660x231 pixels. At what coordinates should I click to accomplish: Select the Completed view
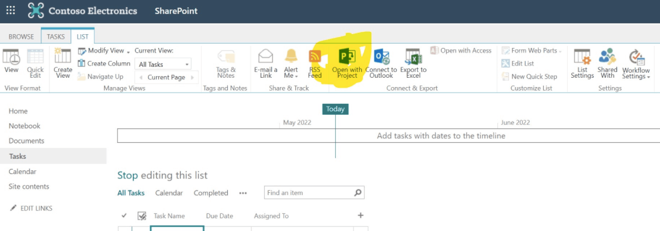211,193
